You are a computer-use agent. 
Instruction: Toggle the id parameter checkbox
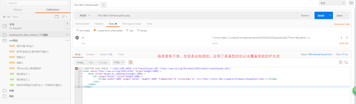coord(77,38)
